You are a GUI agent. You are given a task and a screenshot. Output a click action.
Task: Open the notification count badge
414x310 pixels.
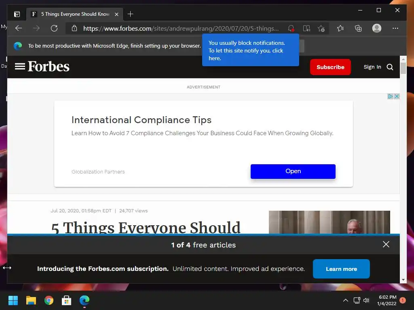point(403,300)
